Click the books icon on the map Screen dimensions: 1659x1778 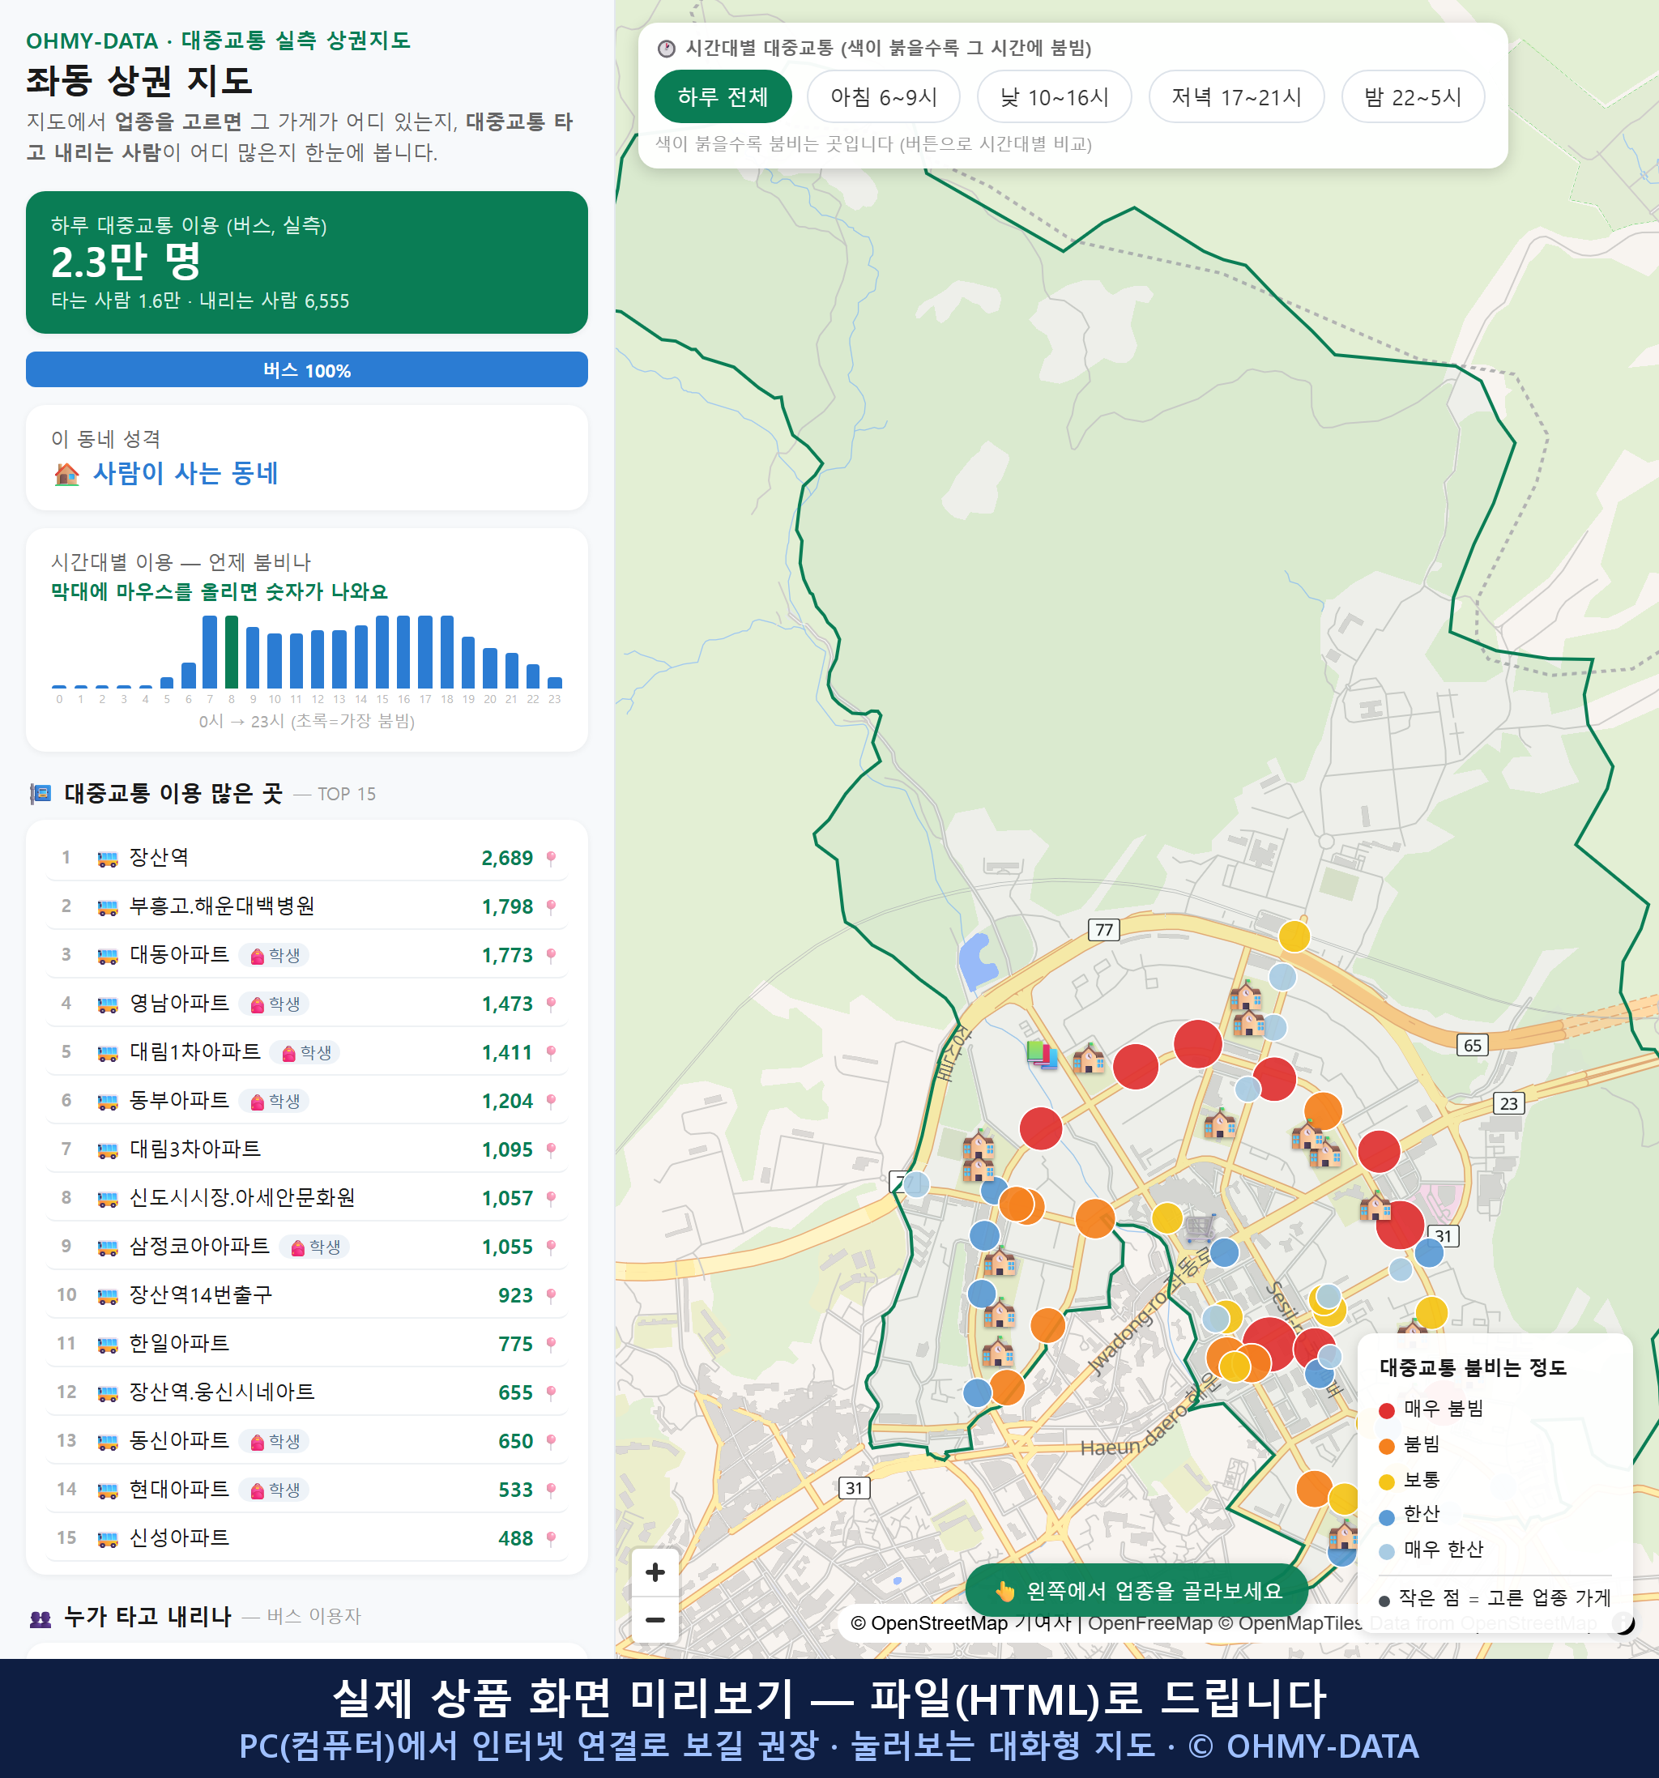coord(1042,1055)
